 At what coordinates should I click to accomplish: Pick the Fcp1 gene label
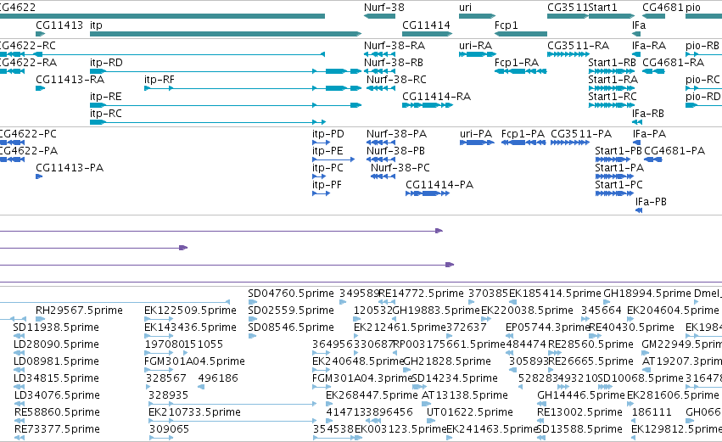click(506, 25)
